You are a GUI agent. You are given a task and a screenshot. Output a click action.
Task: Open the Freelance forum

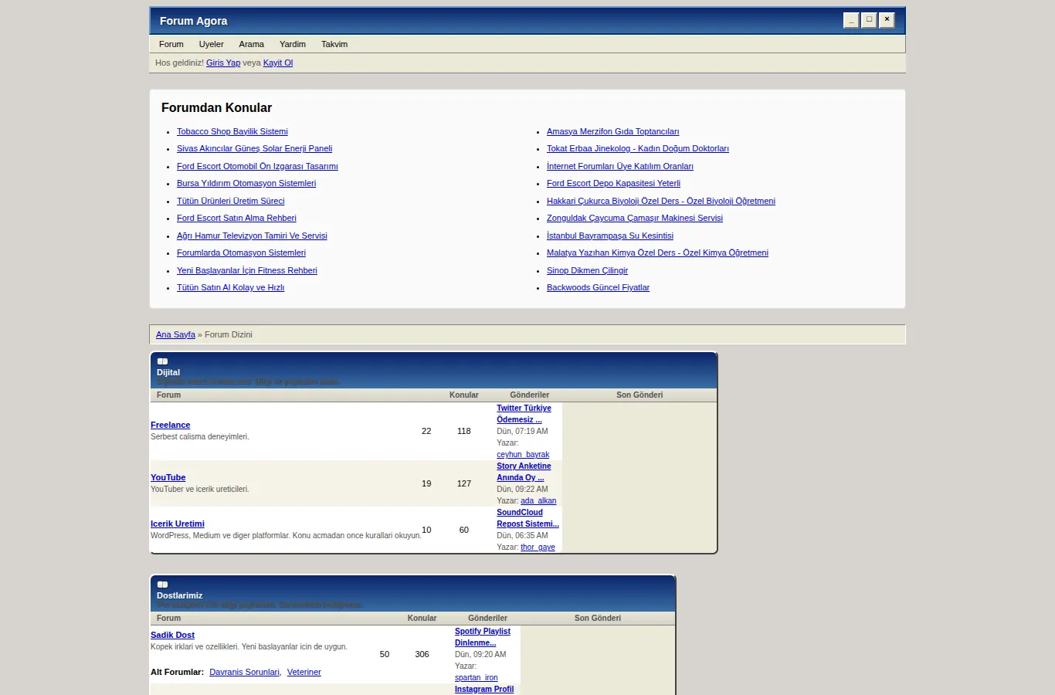pyautogui.click(x=170, y=425)
